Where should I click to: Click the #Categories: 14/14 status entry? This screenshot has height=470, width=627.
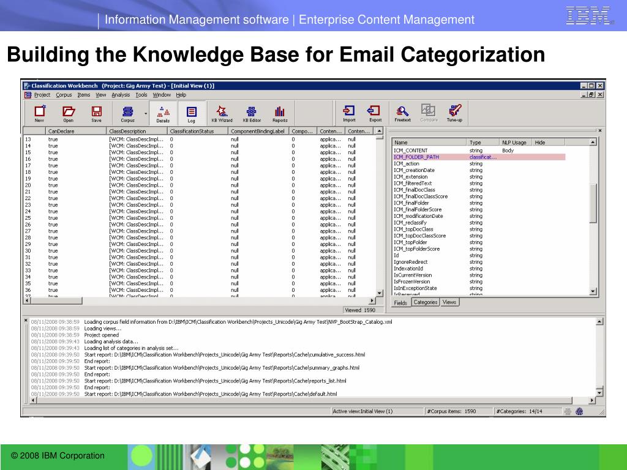click(x=527, y=411)
